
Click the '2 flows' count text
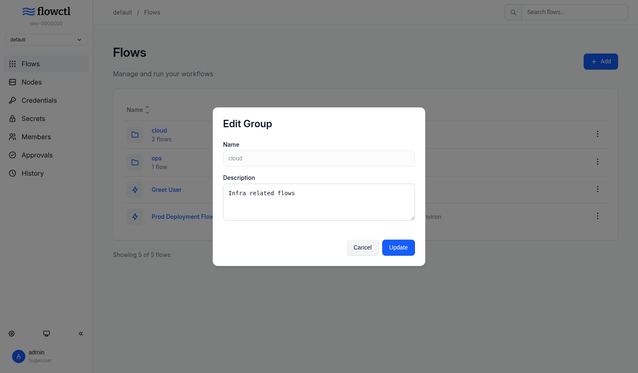162,139
